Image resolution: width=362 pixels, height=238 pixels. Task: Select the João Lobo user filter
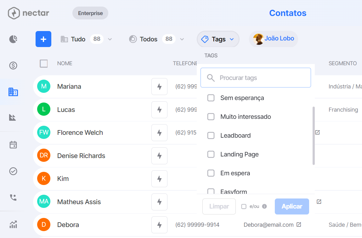tap(273, 39)
